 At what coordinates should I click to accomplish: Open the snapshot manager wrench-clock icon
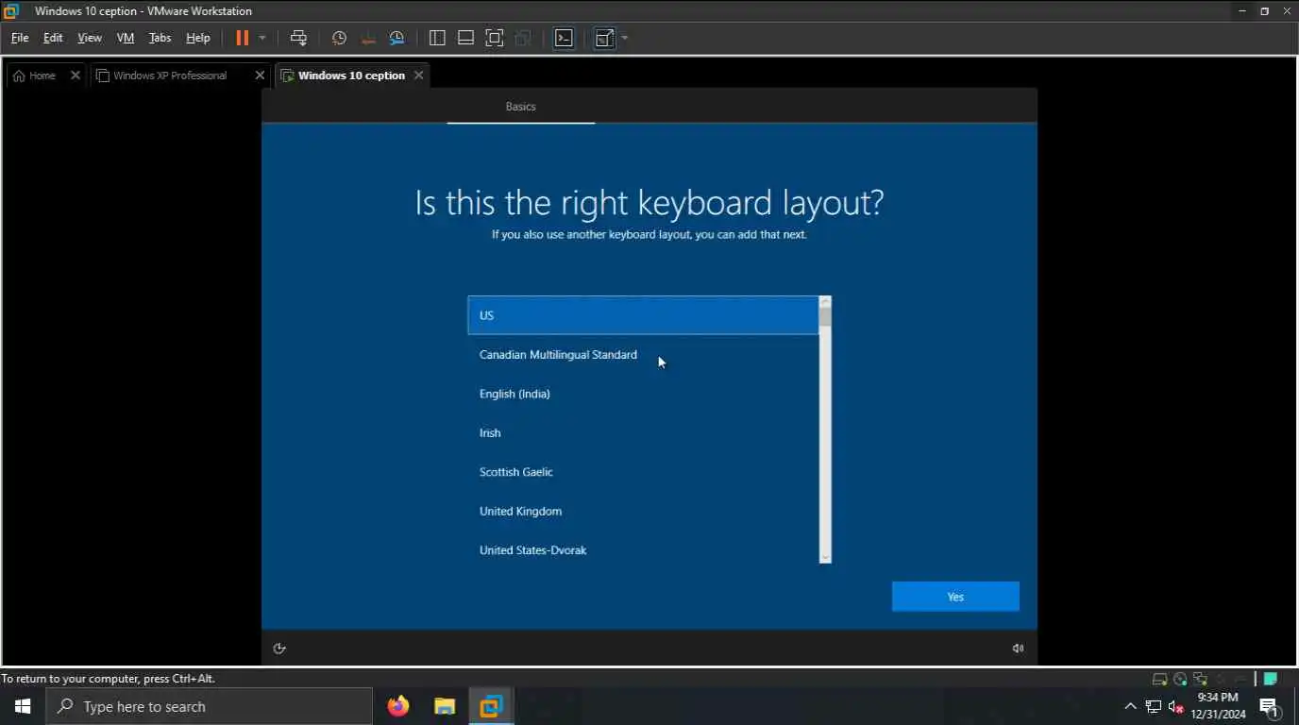click(x=396, y=38)
